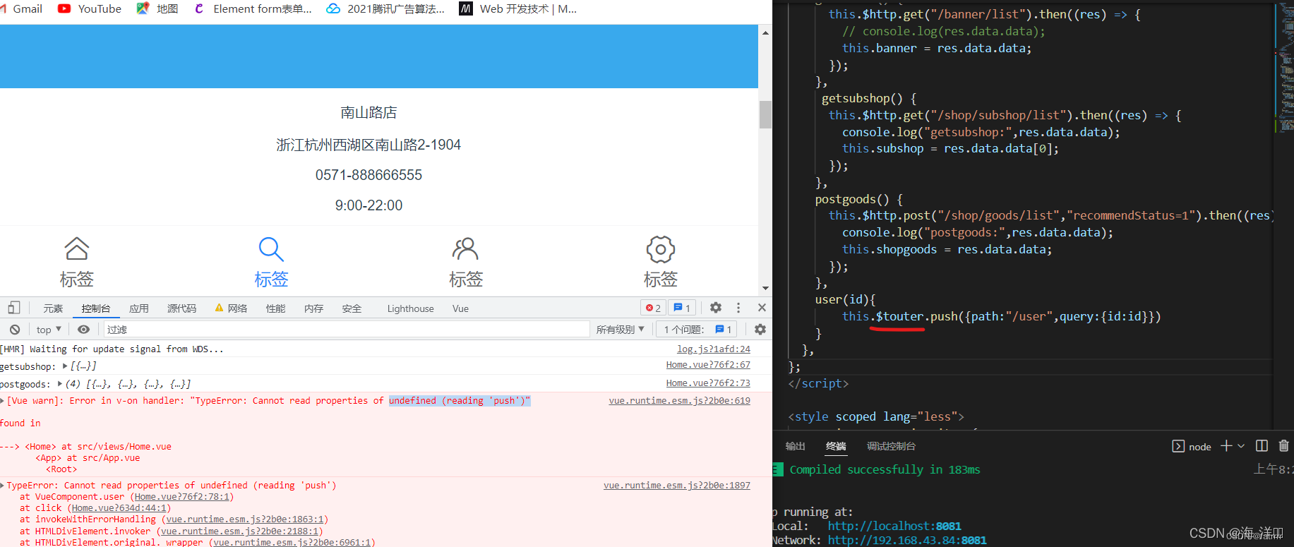This screenshot has height=547, width=1294.
Task: Open the http://localhost:8081 link in the terminal
Action: click(894, 526)
